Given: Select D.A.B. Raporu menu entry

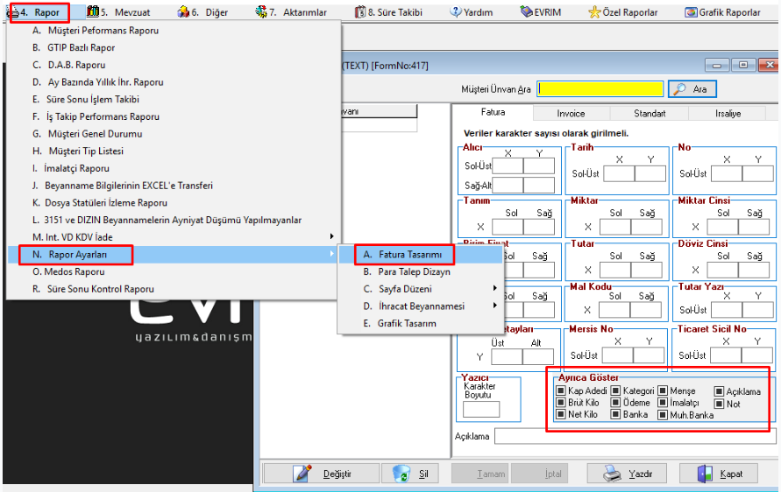Looking at the screenshot, I should [x=174, y=65].
